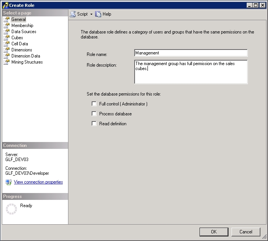Close the Create Role dialog
This screenshot has width=268, height=241.
(263, 5)
